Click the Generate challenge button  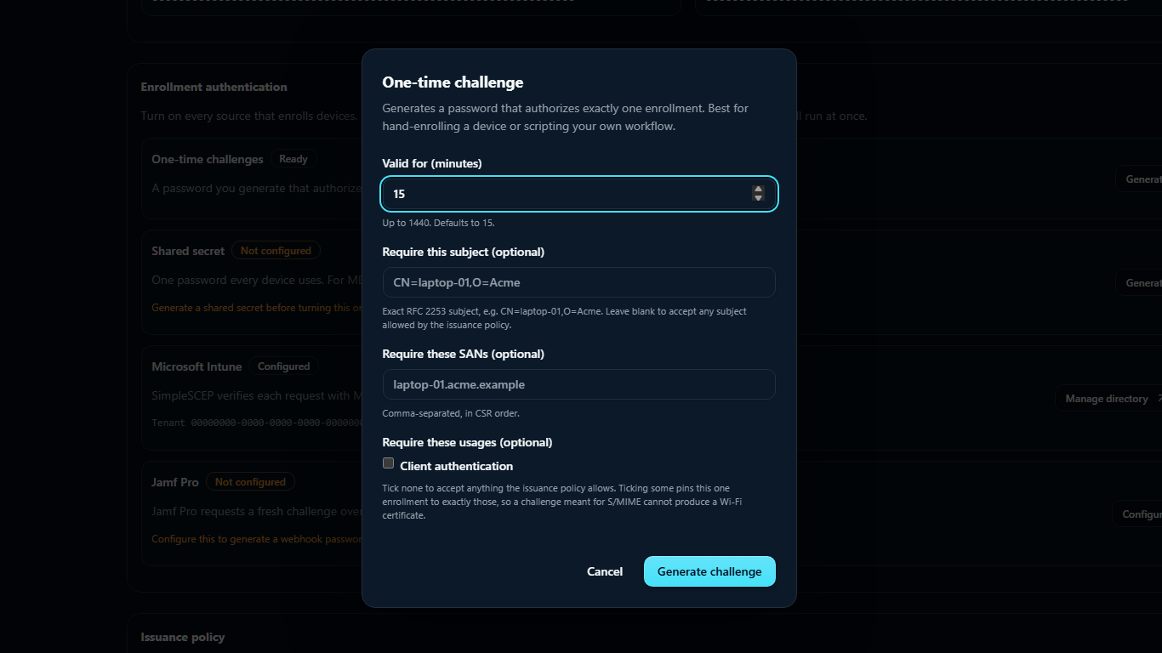pos(709,571)
